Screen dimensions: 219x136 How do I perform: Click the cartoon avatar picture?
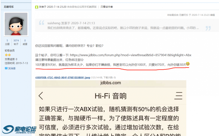(16, 24)
